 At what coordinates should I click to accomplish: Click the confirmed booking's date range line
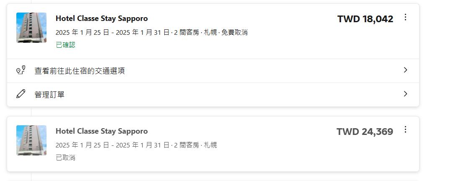pos(112,32)
